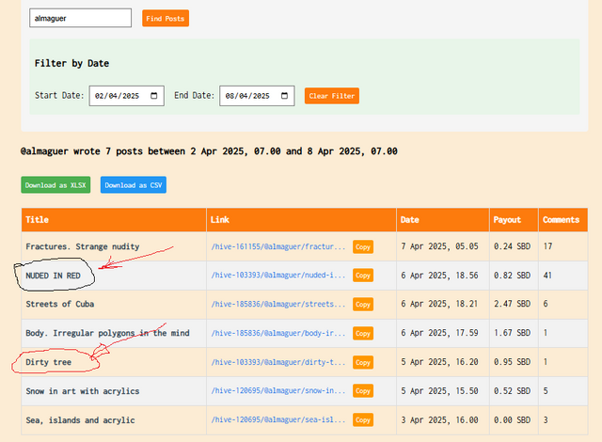Copy link for Body. Irregular polygons post
The image size is (602, 442).
tap(363, 334)
